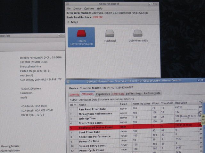This screenshot has width=205, height=153.
Task: Switch to the Attributes tab
Action: click(87, 94)
